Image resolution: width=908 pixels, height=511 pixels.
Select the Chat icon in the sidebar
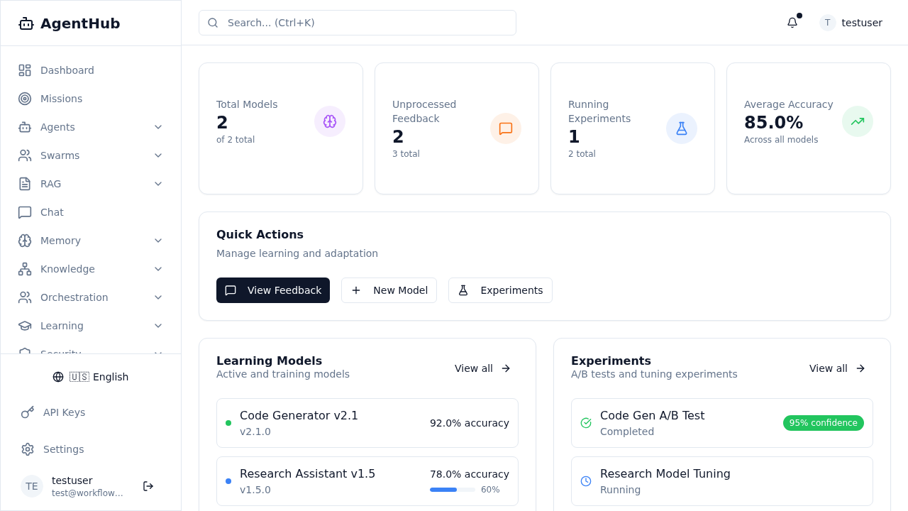[x=24, y=212]
